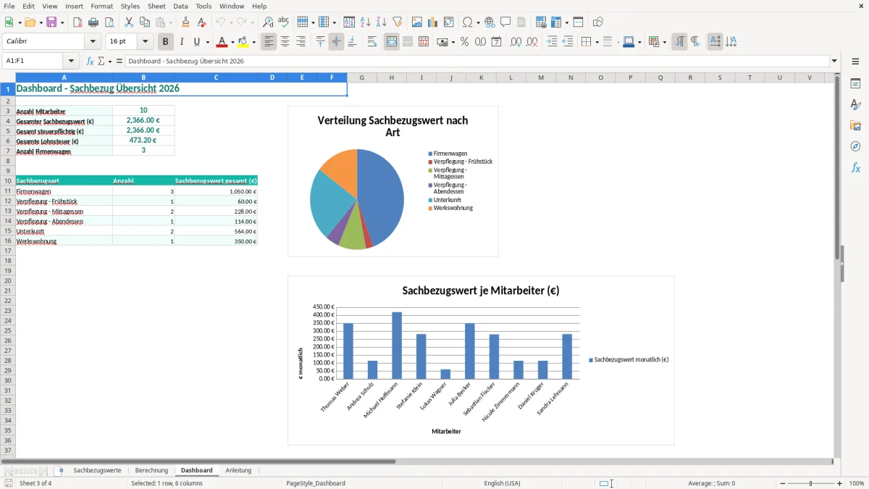Open the Function Wizard fx icon
The height and width of the screenshot is (489, 869).
(90, 62)
